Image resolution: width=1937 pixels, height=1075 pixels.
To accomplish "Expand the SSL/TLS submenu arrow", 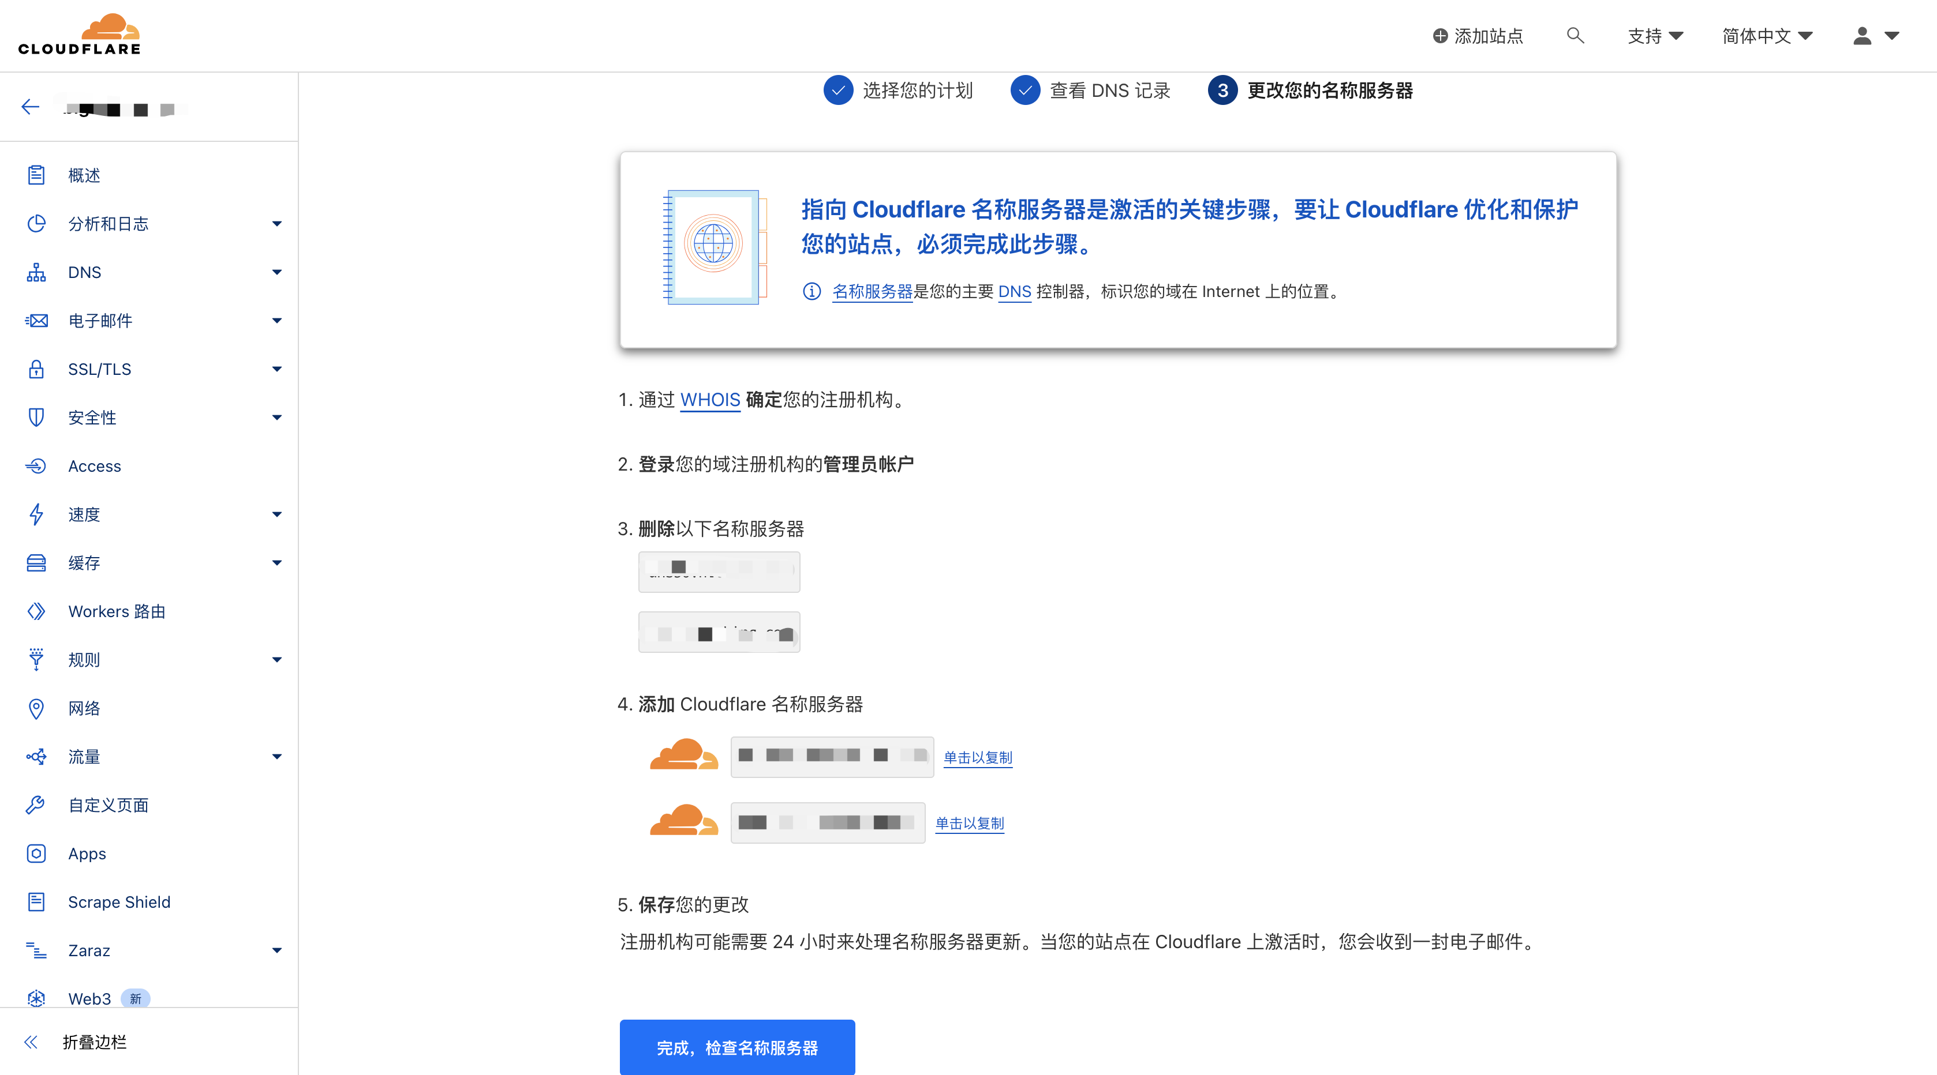I will [276, 369].
